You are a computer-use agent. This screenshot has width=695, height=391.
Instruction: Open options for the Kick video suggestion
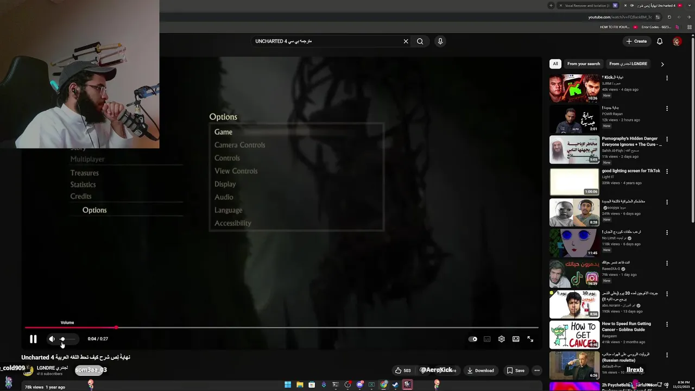(x=667, y=78)
